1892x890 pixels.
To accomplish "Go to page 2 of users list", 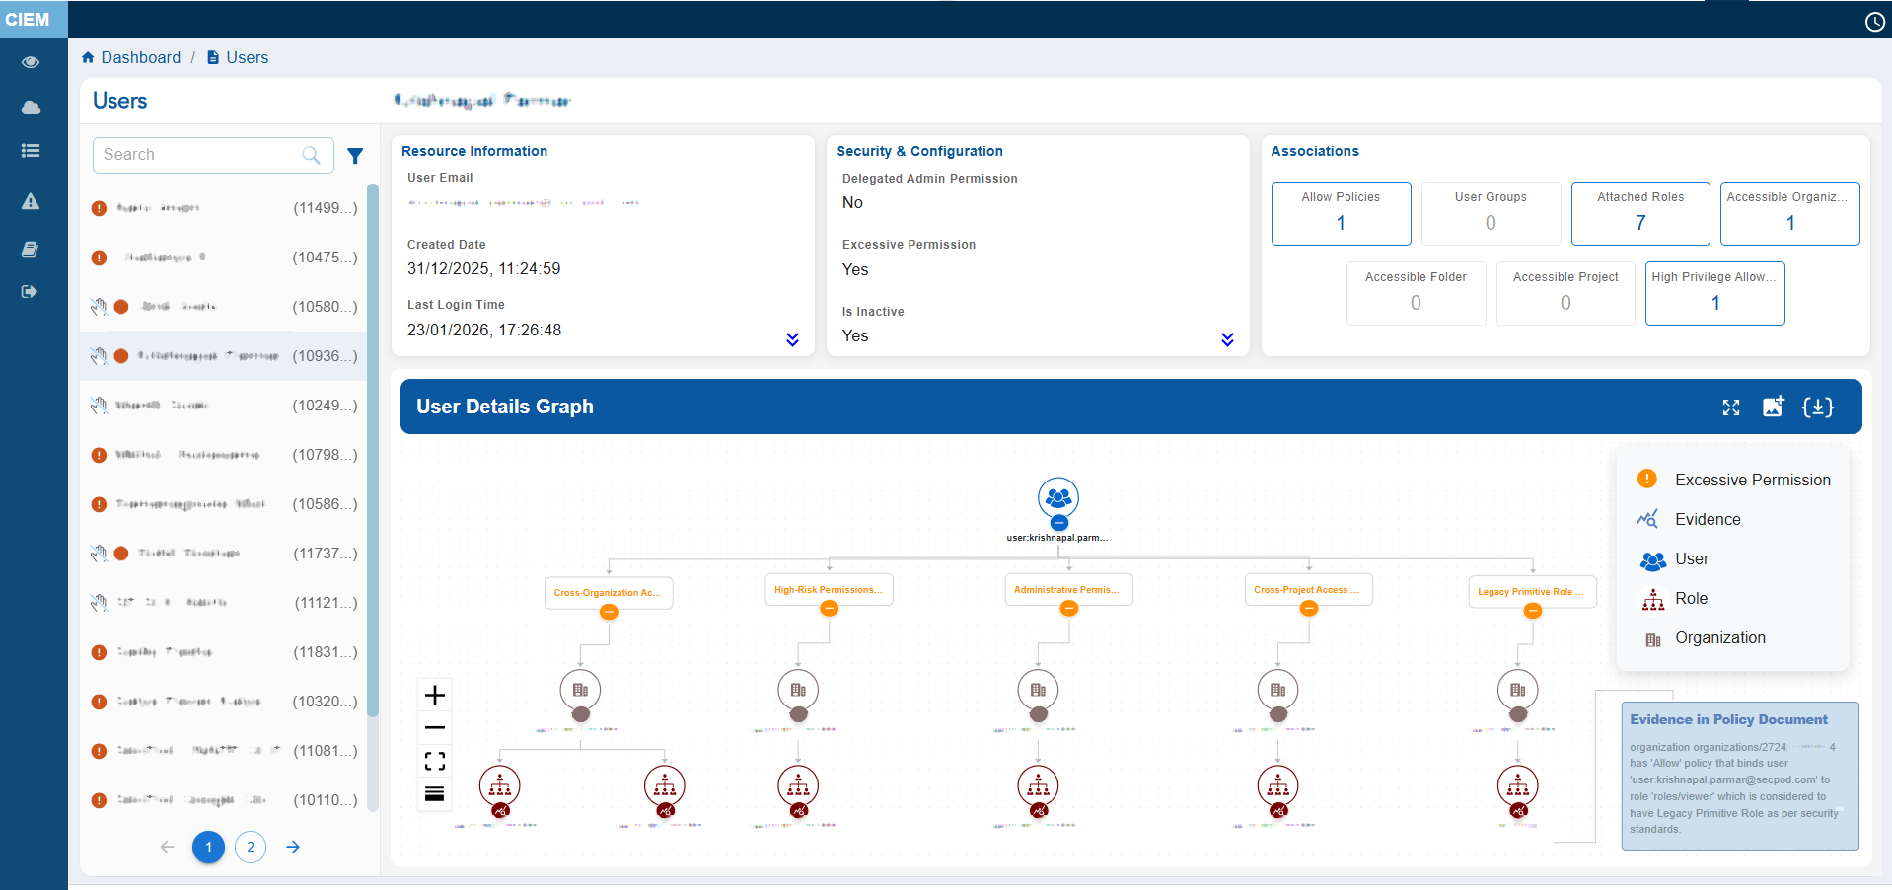I will click(x=251, y=847).
